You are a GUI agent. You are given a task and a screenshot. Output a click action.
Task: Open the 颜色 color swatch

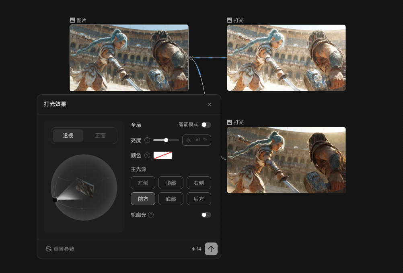click(x=163, y=155)
